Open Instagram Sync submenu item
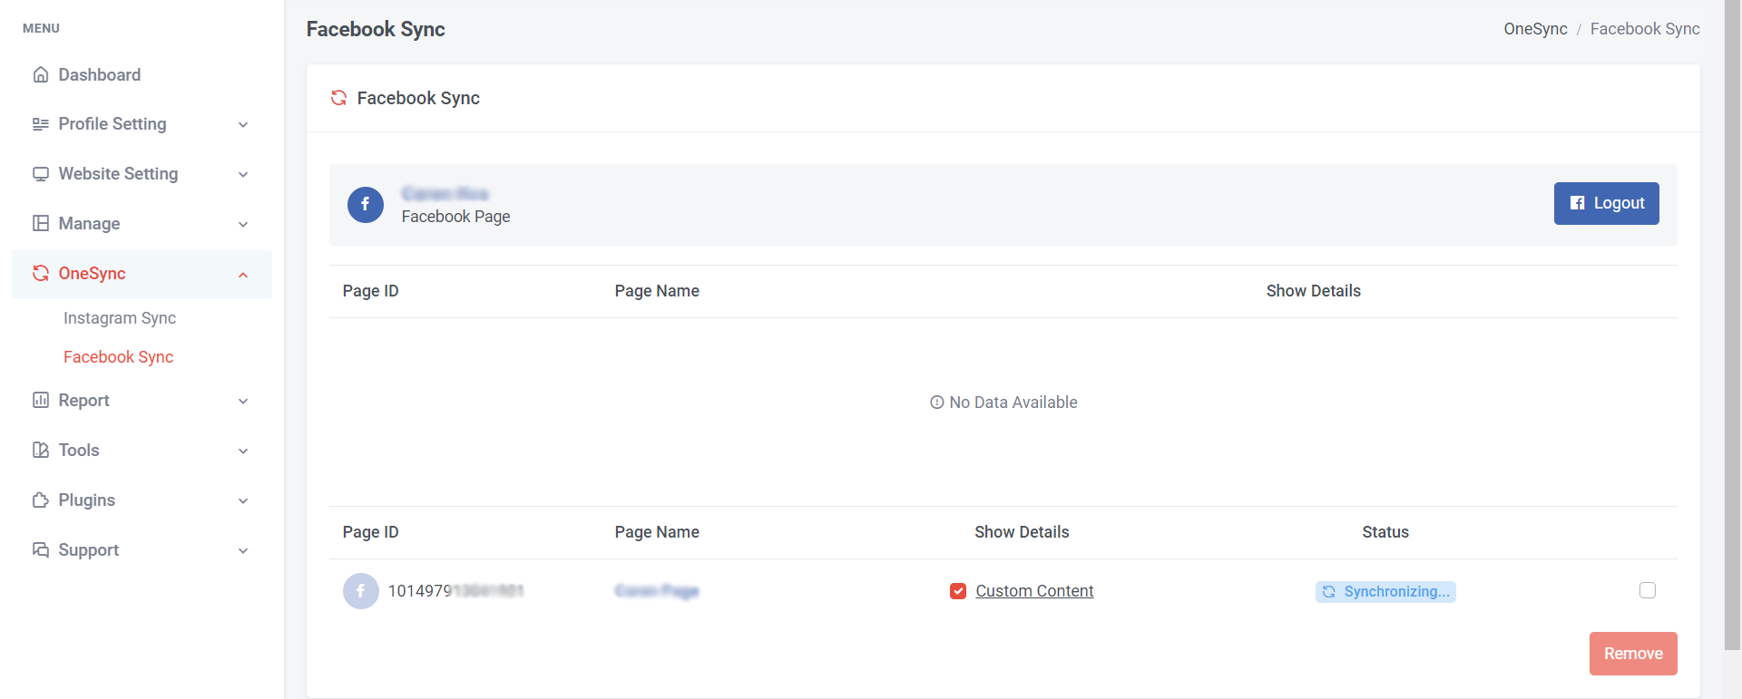The image size is (1742, 699). click(x=120, y=318)
